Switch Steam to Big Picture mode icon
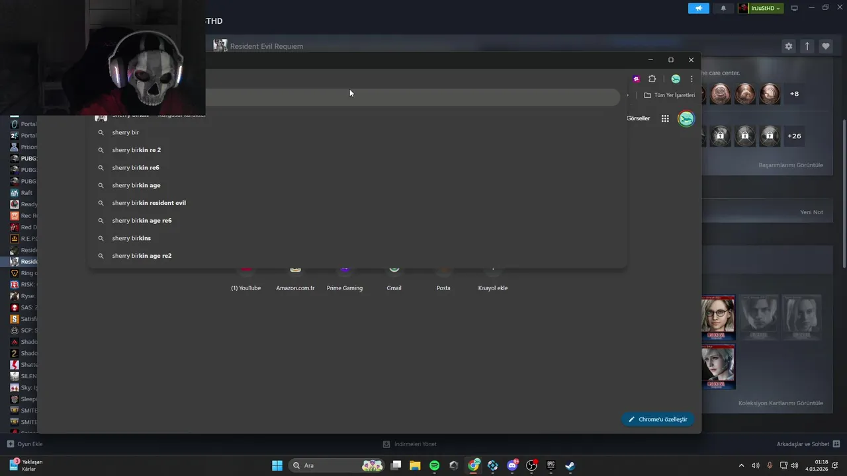847x476 pixels. point(795,8)
